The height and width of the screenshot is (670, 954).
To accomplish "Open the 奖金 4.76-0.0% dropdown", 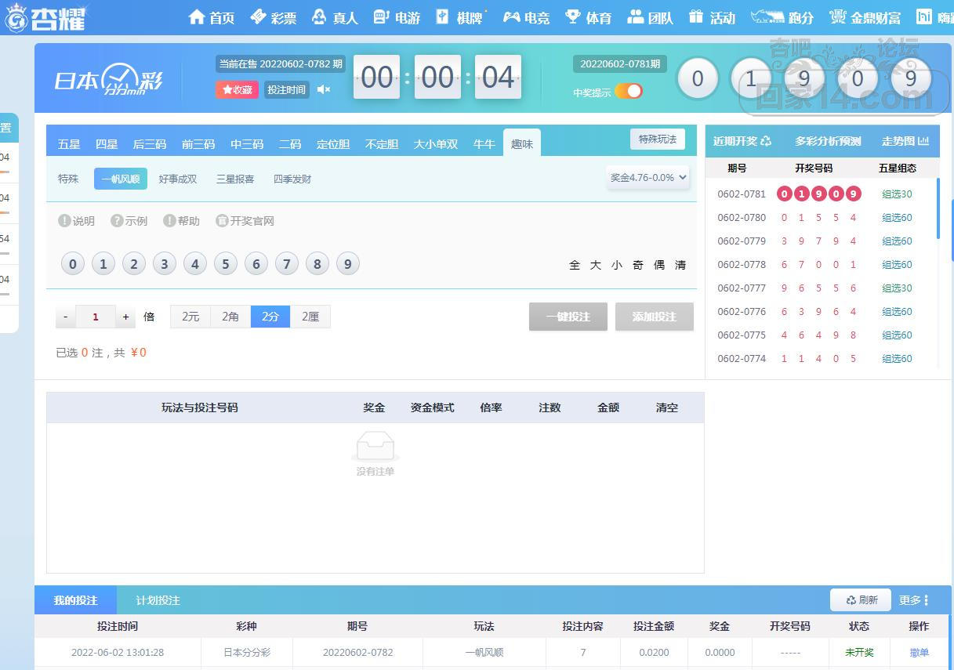I will tap(647, 178).
